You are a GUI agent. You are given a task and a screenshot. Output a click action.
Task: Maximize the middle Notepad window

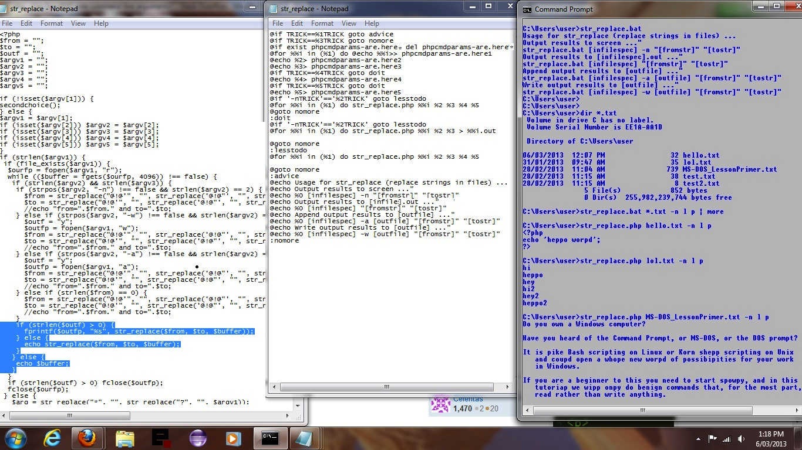[488, 6]
